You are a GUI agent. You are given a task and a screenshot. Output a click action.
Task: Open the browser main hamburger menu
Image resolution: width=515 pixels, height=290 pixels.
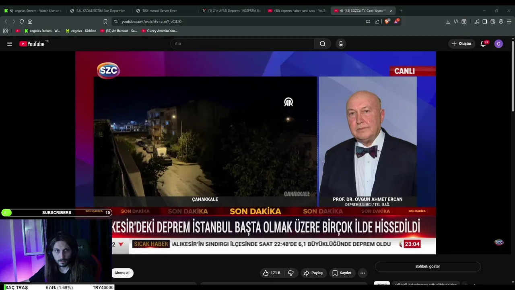pos(509,21)
